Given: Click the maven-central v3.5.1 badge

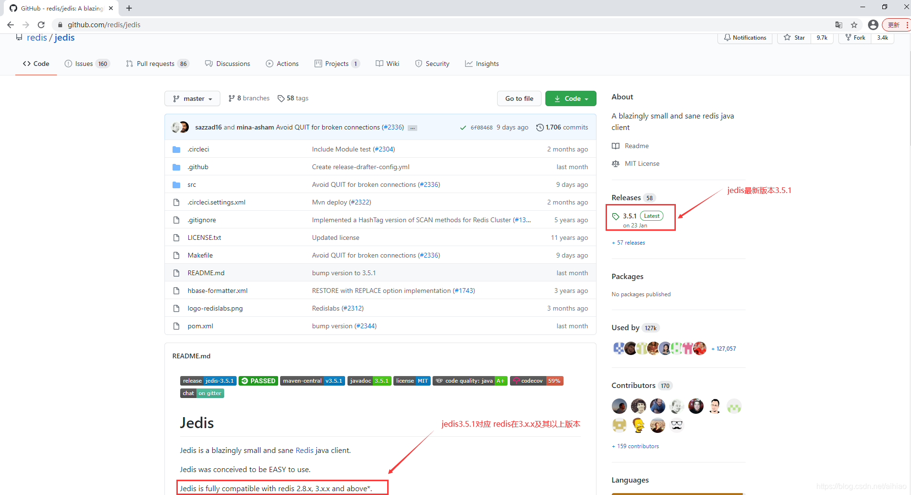Looking at the screenshot, I should click(313, 381).
